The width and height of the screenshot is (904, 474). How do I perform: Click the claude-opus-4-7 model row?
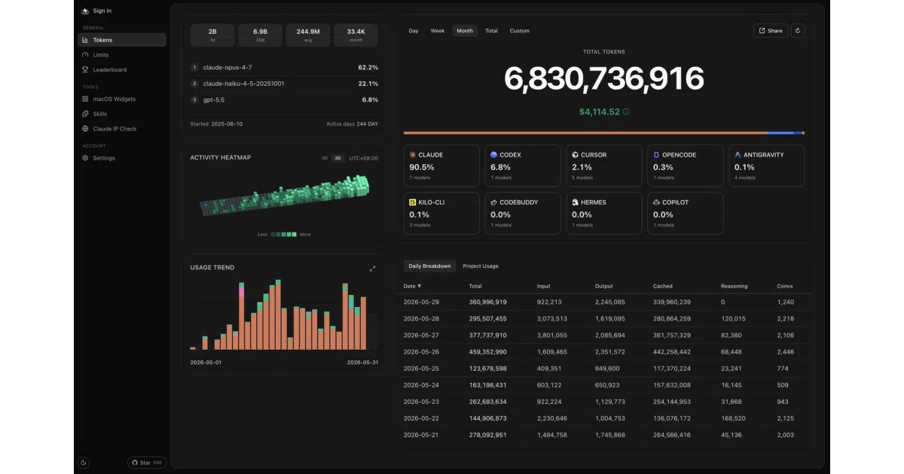click(284, 67)
